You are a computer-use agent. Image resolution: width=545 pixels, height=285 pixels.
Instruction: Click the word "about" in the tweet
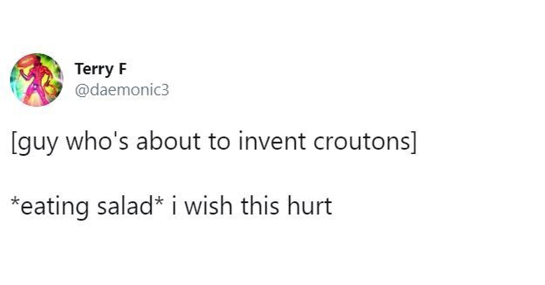coord(159,143)
